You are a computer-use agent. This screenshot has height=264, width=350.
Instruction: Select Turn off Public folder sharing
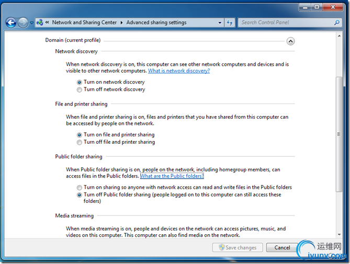coord(179,198)
